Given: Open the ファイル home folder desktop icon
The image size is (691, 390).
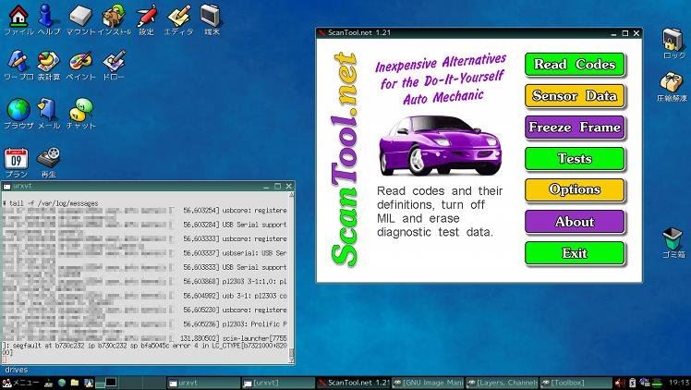Looking at the screenshot, I should (x=18, y=19).
